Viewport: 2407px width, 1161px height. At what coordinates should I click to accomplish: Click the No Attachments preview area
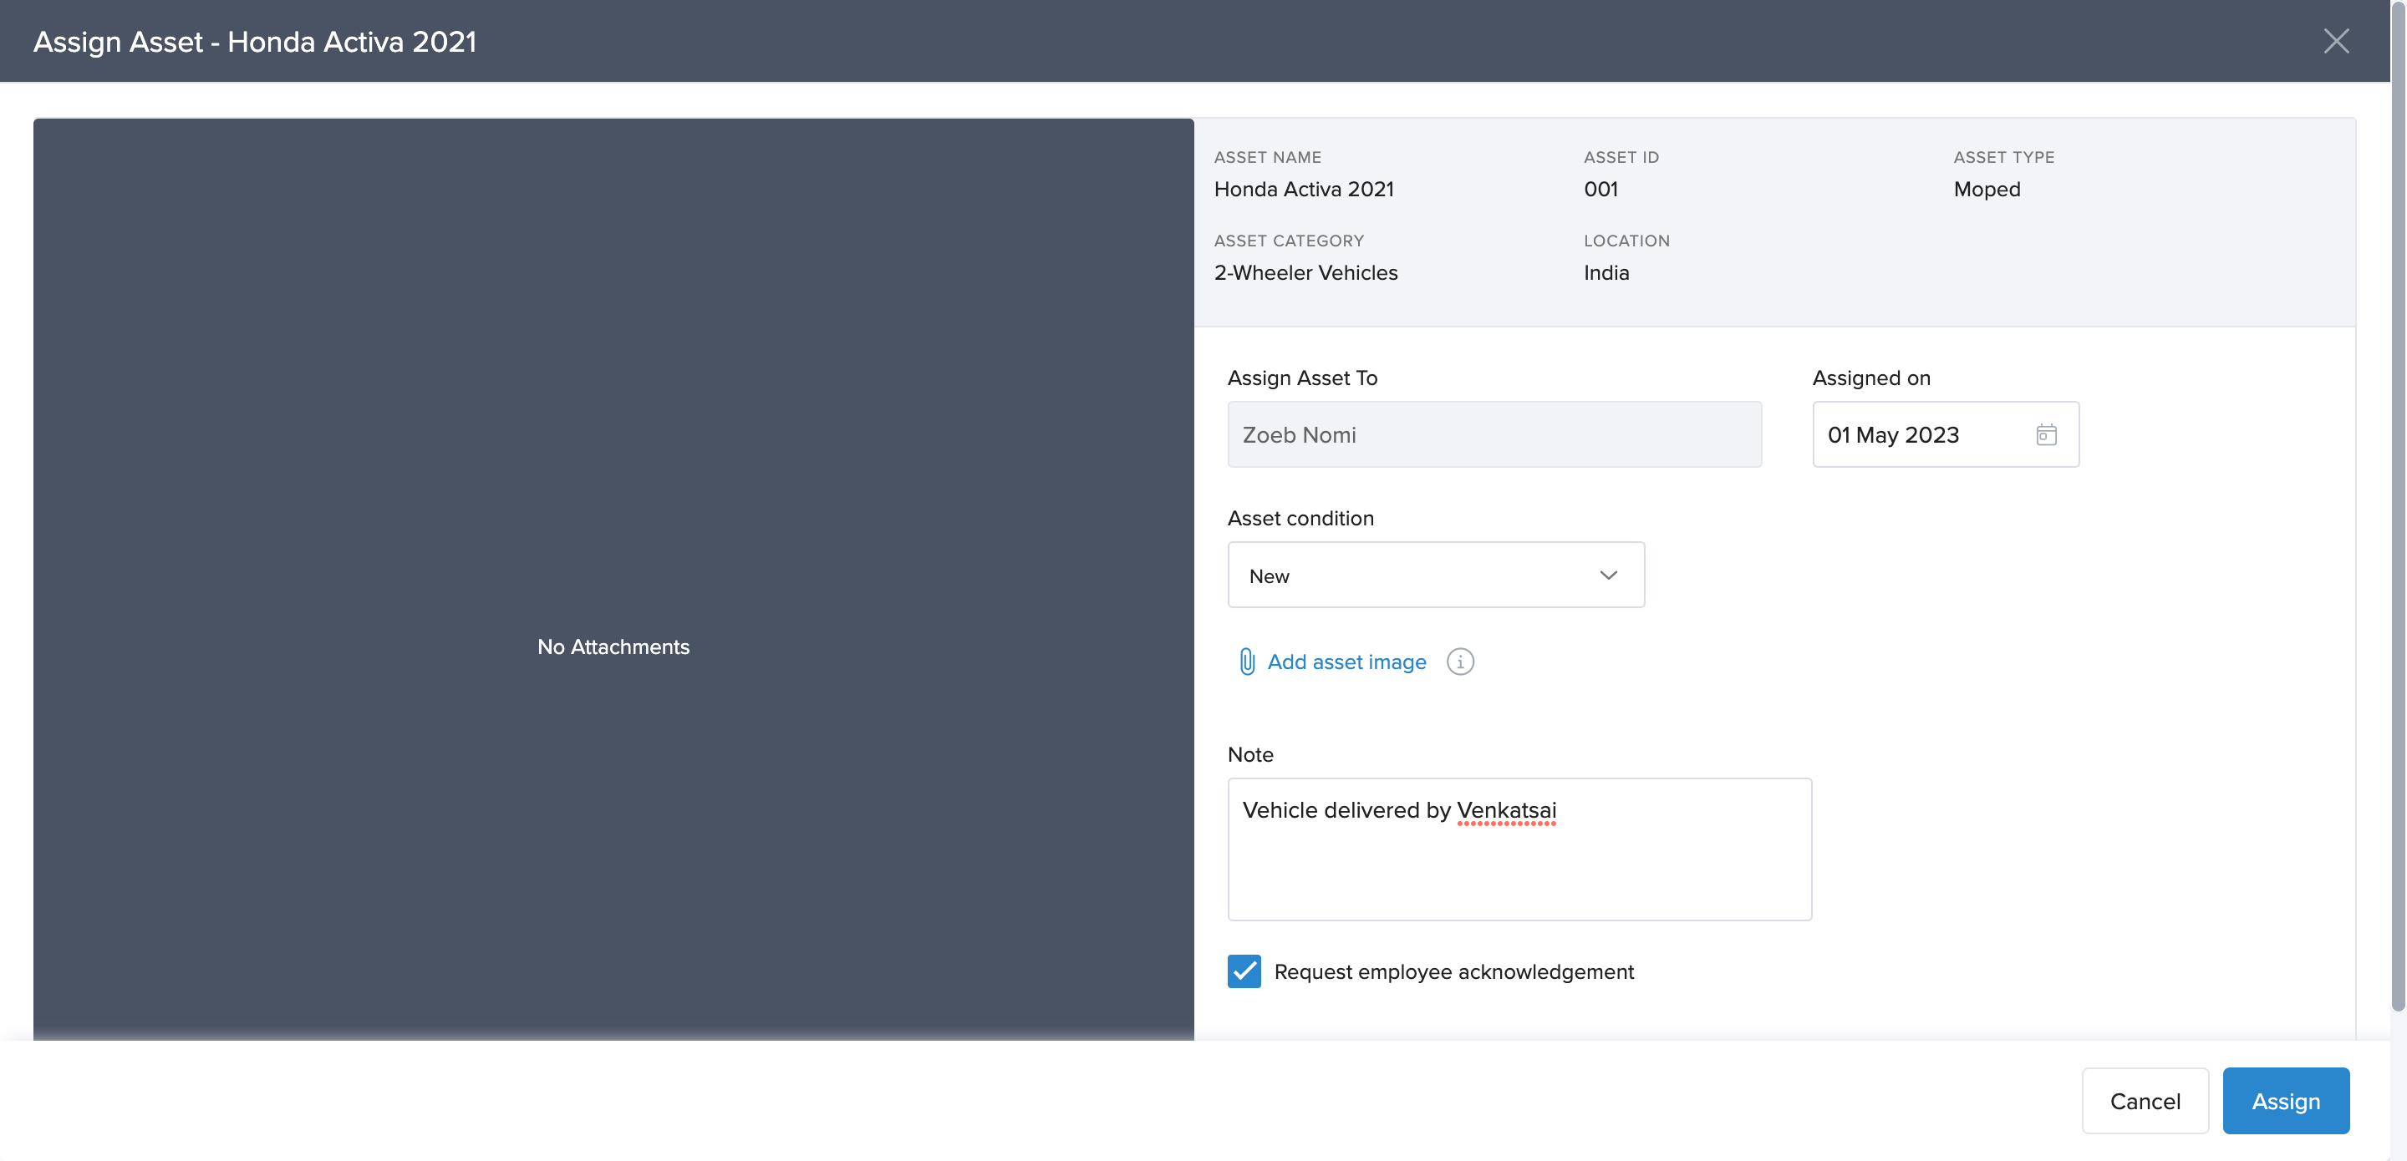tap(613, 646)
